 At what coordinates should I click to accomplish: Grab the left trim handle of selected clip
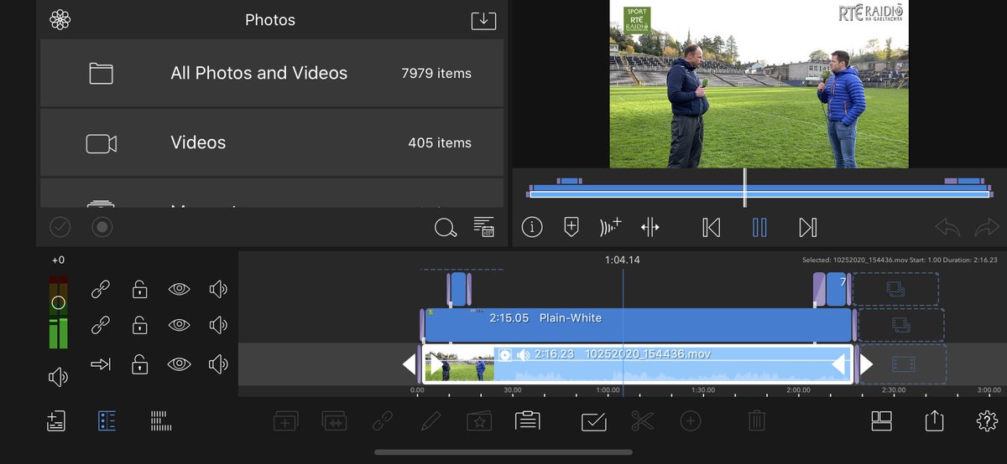(410, 364)
